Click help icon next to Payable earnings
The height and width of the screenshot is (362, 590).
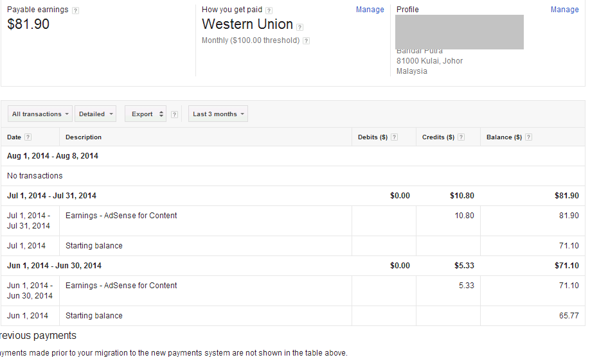pyautogui.click(x=76, y=10)
